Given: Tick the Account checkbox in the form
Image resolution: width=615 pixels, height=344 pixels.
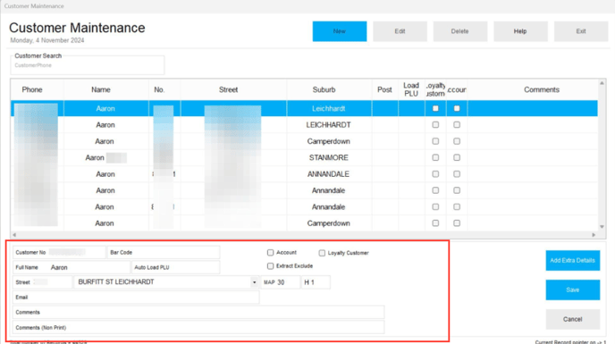Looking at the screenshot, I should (x=270, y=253).
